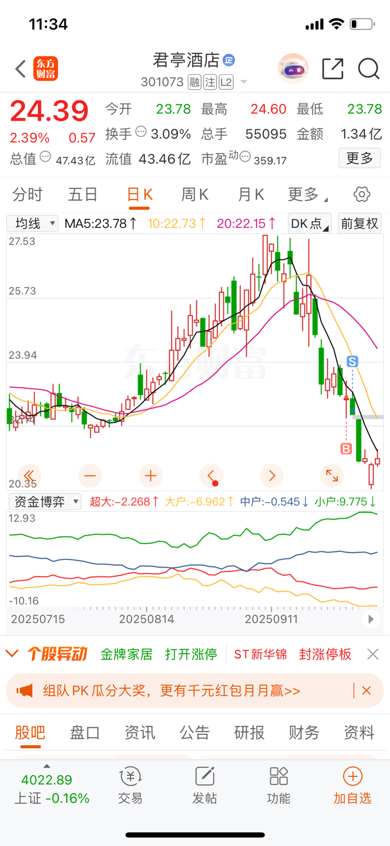Tap the L2 level tag

click(x=226, y=82)
